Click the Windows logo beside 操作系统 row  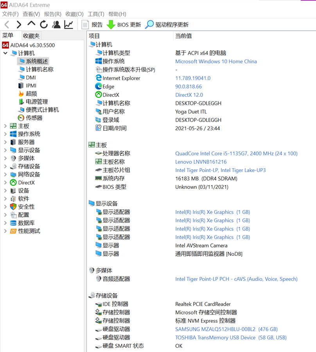tap(99, 61)
